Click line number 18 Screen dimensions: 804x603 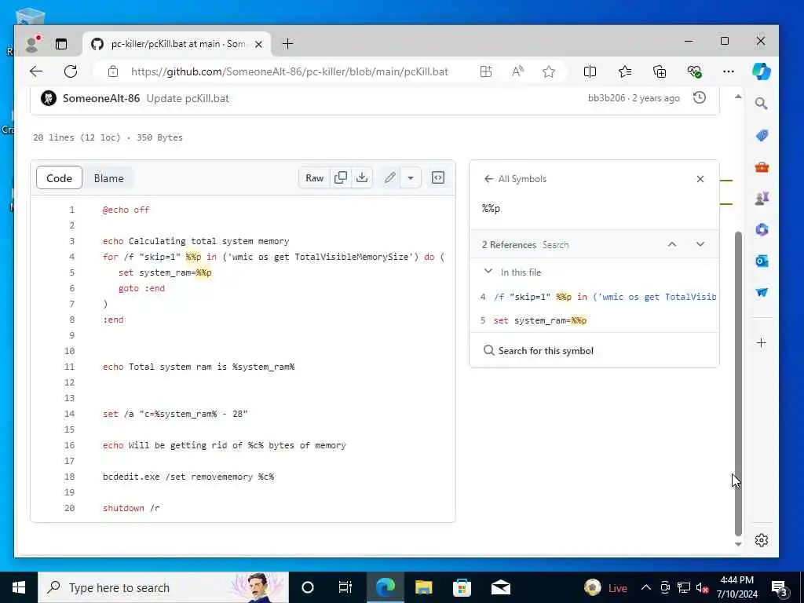[70, 477]
